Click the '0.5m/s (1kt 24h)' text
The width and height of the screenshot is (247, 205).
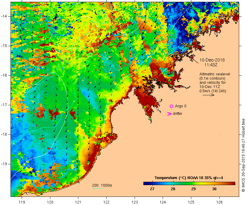213,91
